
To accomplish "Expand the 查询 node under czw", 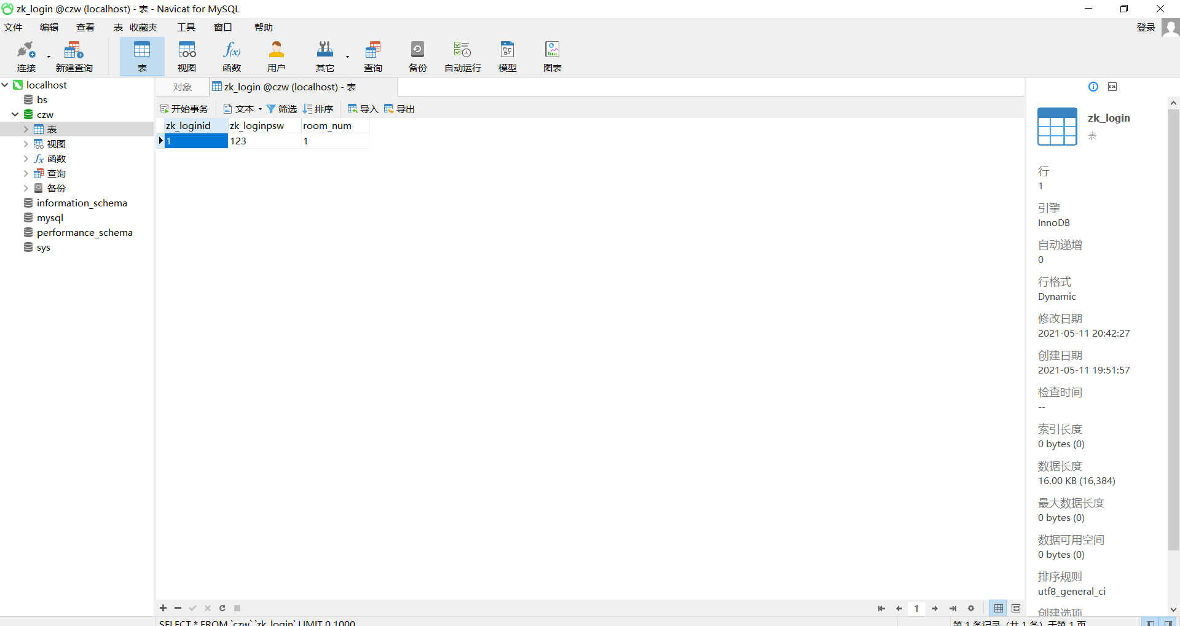I will point(26,173).
